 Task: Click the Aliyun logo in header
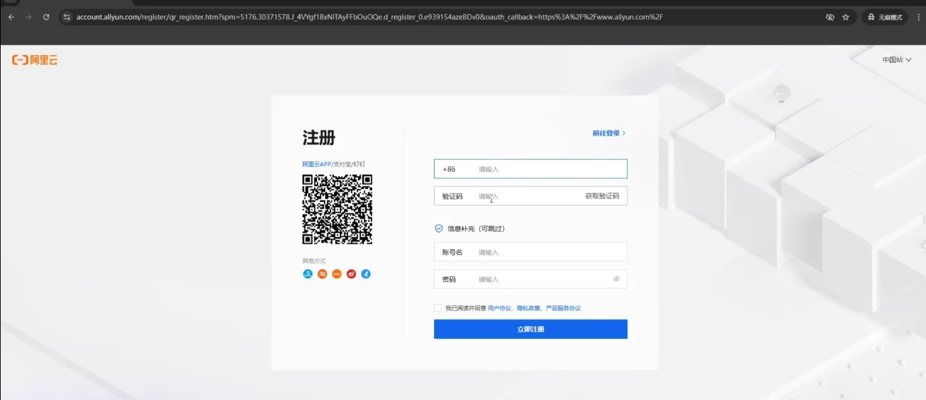35,61
